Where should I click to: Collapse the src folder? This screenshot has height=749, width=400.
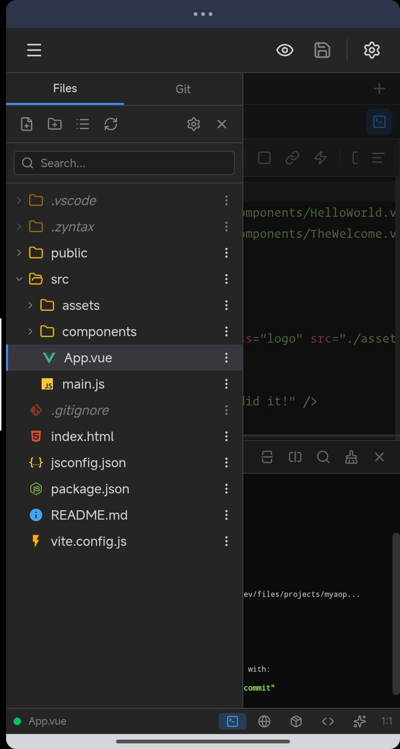pos(19,279)
